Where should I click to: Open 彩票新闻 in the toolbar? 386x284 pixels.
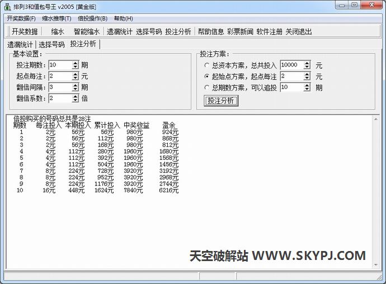[240, 32]
